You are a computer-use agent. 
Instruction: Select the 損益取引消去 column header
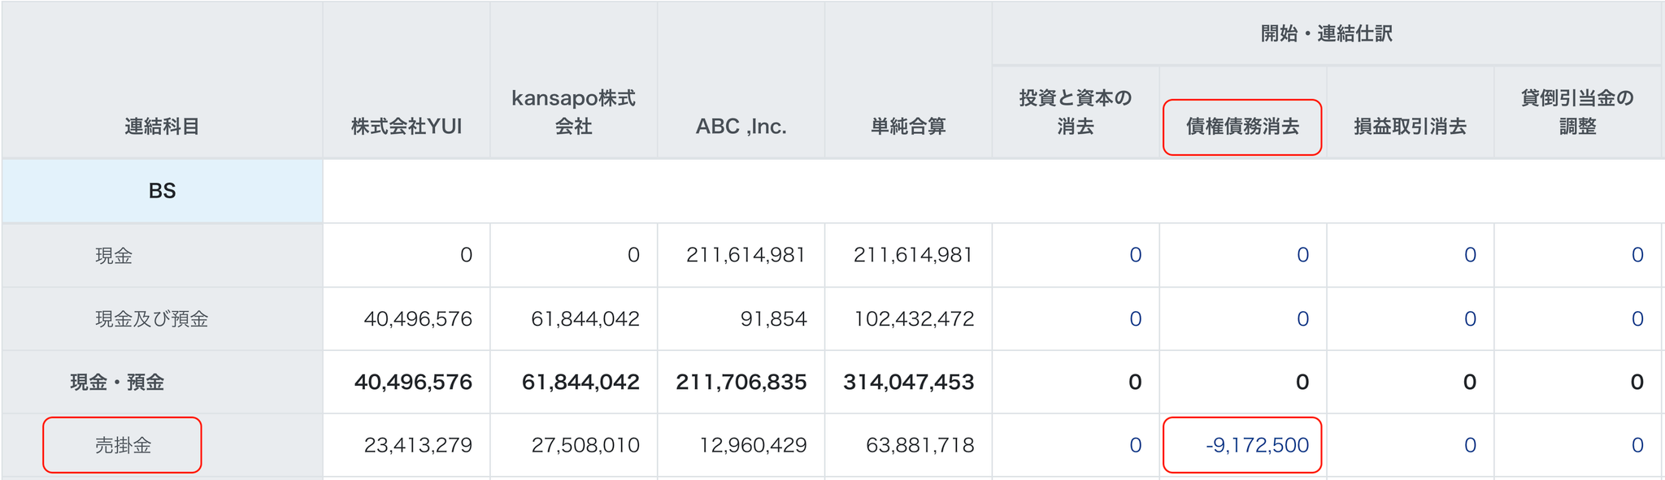[x=1410, y=127]
